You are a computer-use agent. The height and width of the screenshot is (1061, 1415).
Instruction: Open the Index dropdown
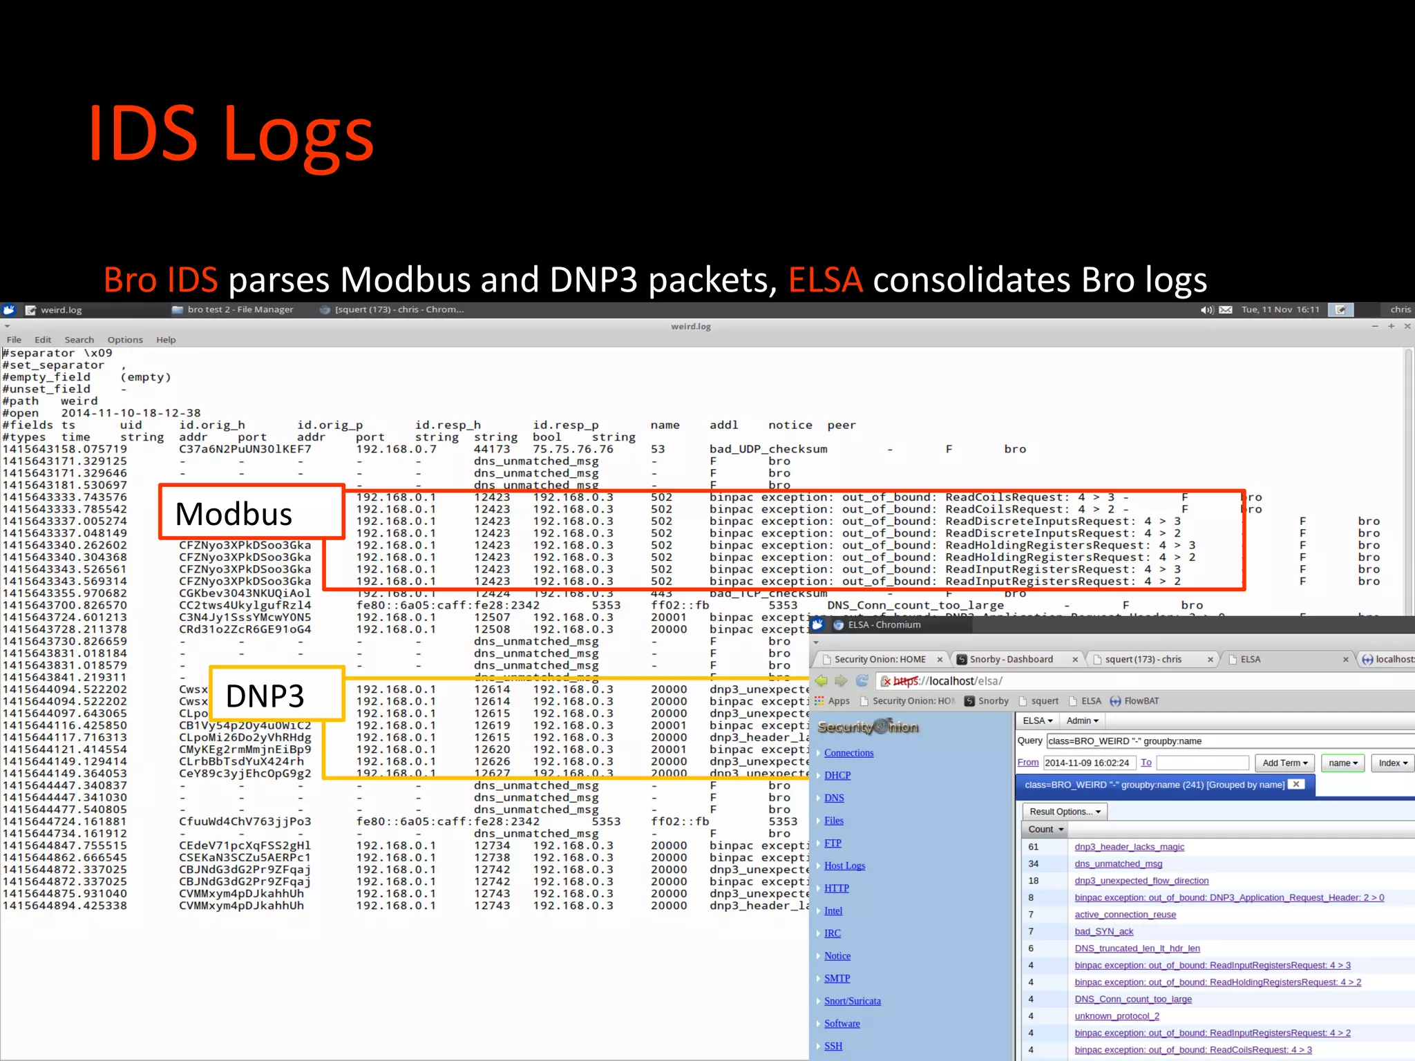[x=1392, y=763]
